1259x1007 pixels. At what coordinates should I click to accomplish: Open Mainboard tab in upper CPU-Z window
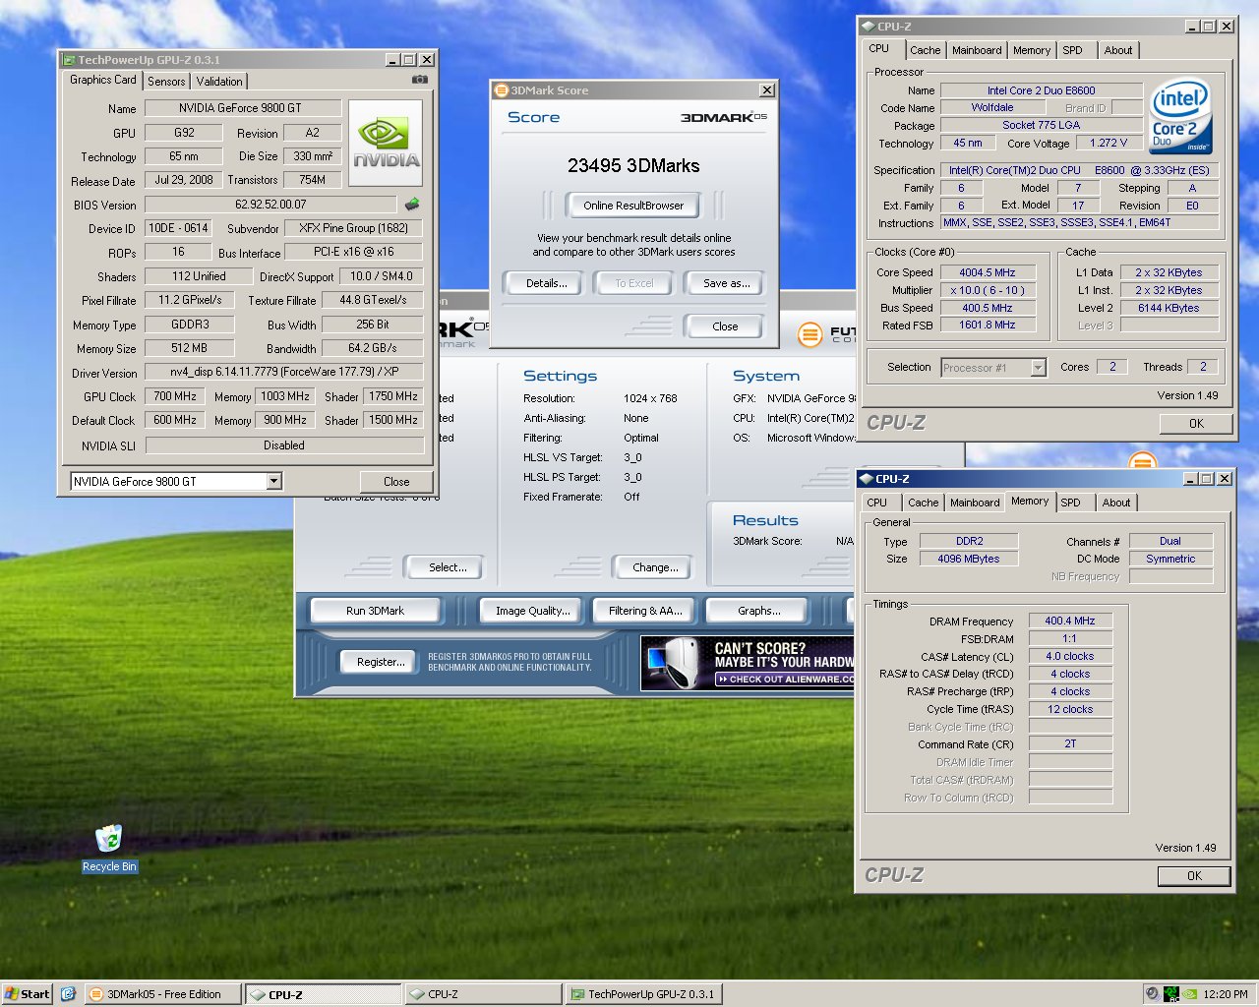coord(977,50)
